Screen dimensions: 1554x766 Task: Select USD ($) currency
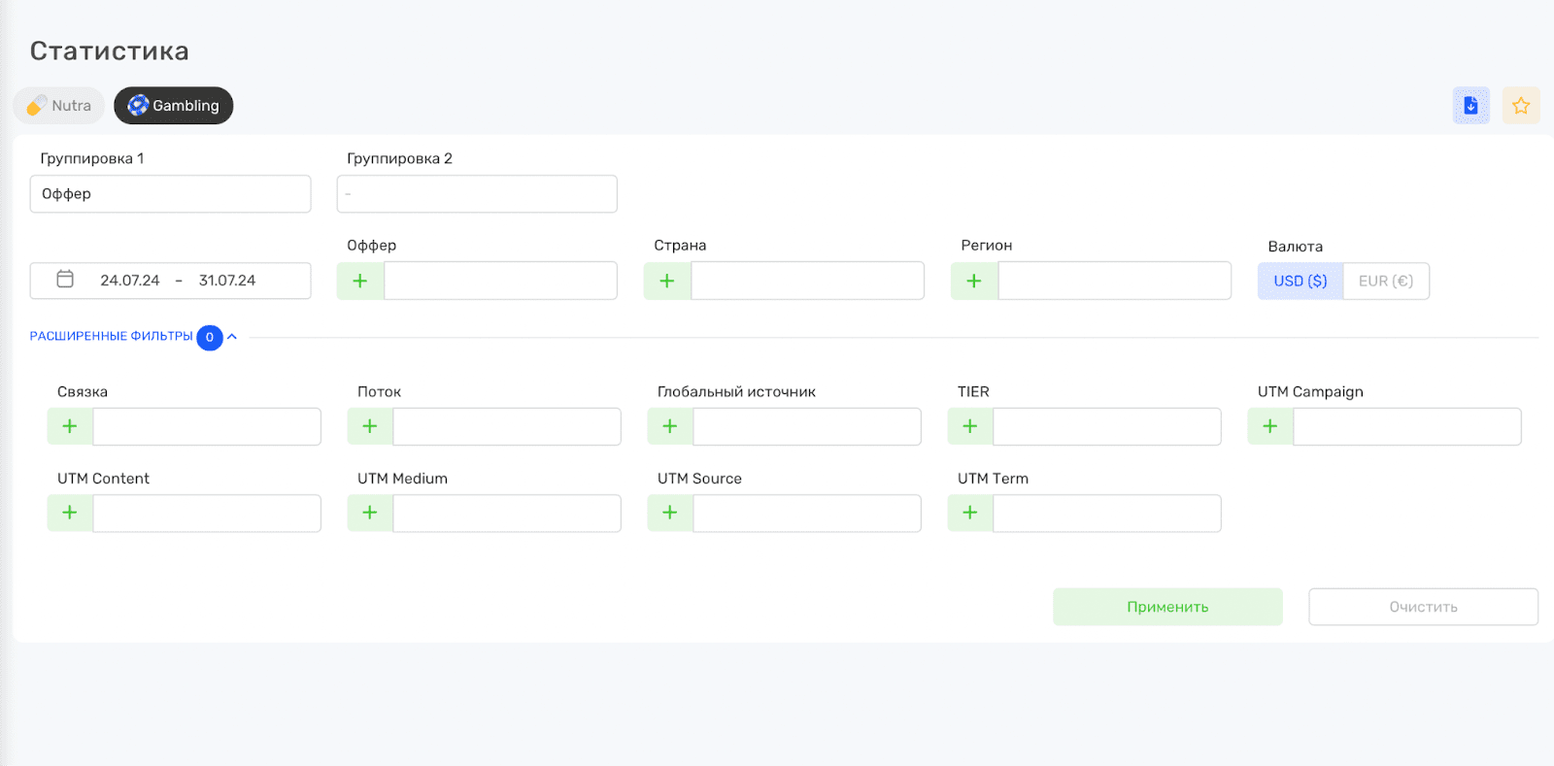coord(1300,282)
